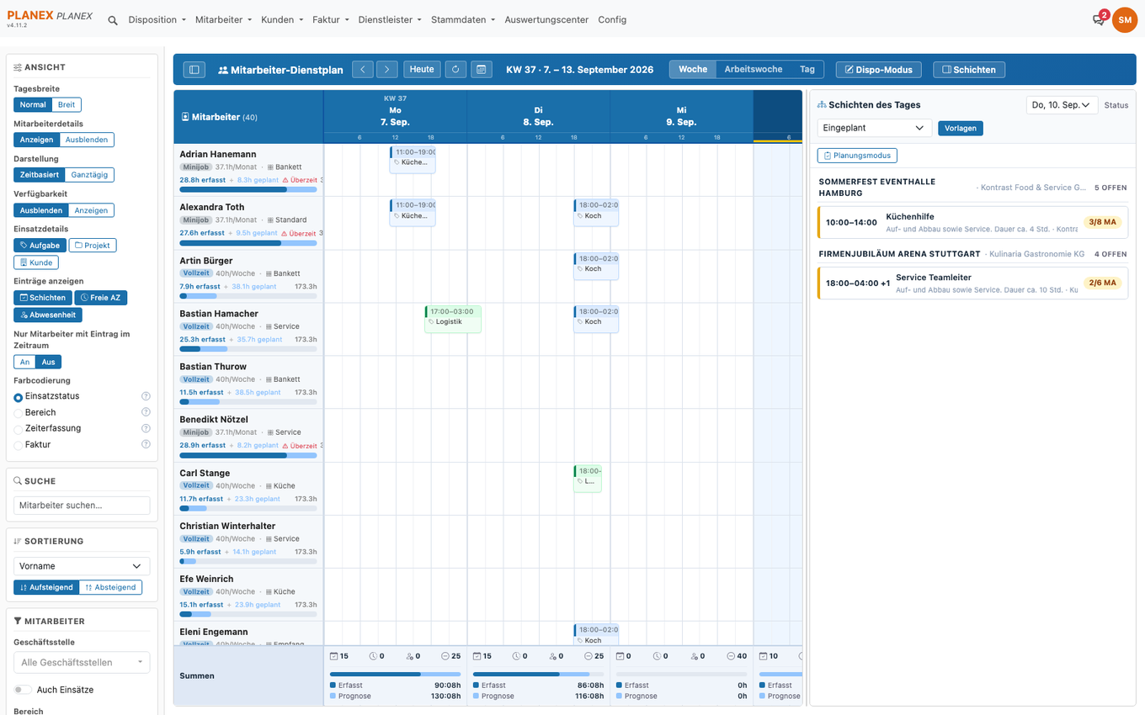The width and height of the screenshot is (1145, 715).
Task: Set 'Nur Mitarbeiter mit Eintrag' to An
Action: point(24,363)
